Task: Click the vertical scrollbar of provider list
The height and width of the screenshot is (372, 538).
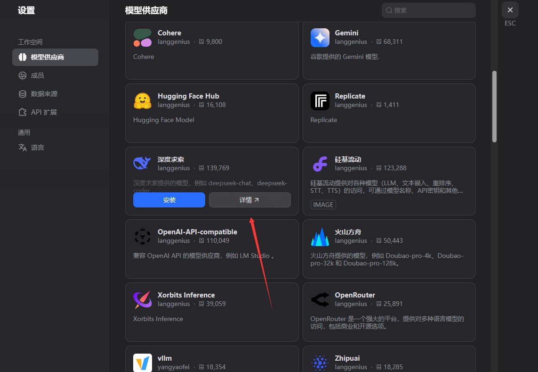Action: pos(494,106)
